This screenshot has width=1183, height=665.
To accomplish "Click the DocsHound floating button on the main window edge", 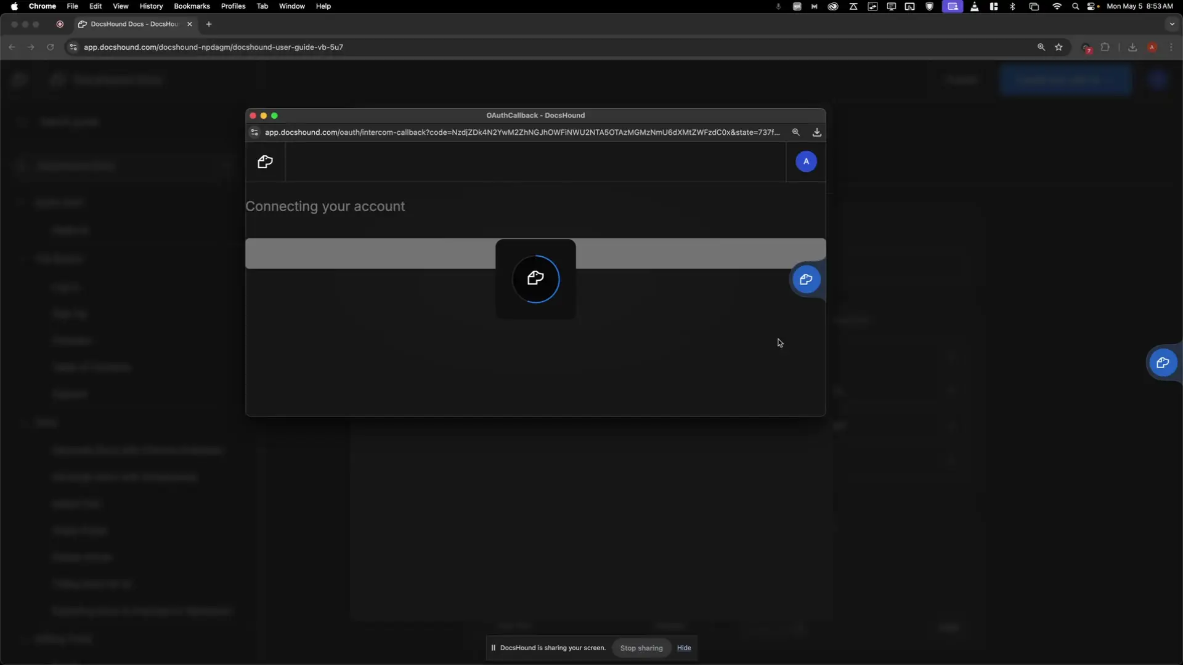I will click(x=1163, y=363).
